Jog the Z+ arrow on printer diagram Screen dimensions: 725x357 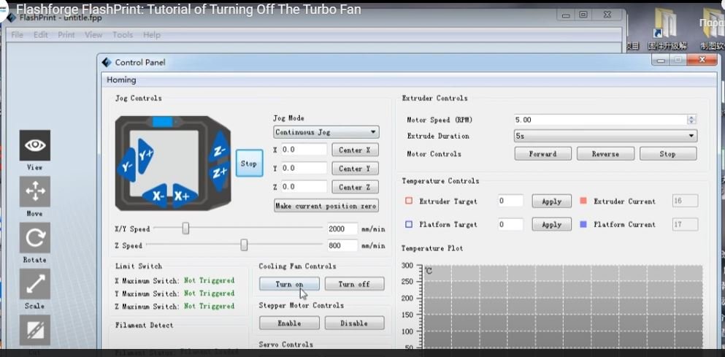pyautogui.click(x=220, y=174)
